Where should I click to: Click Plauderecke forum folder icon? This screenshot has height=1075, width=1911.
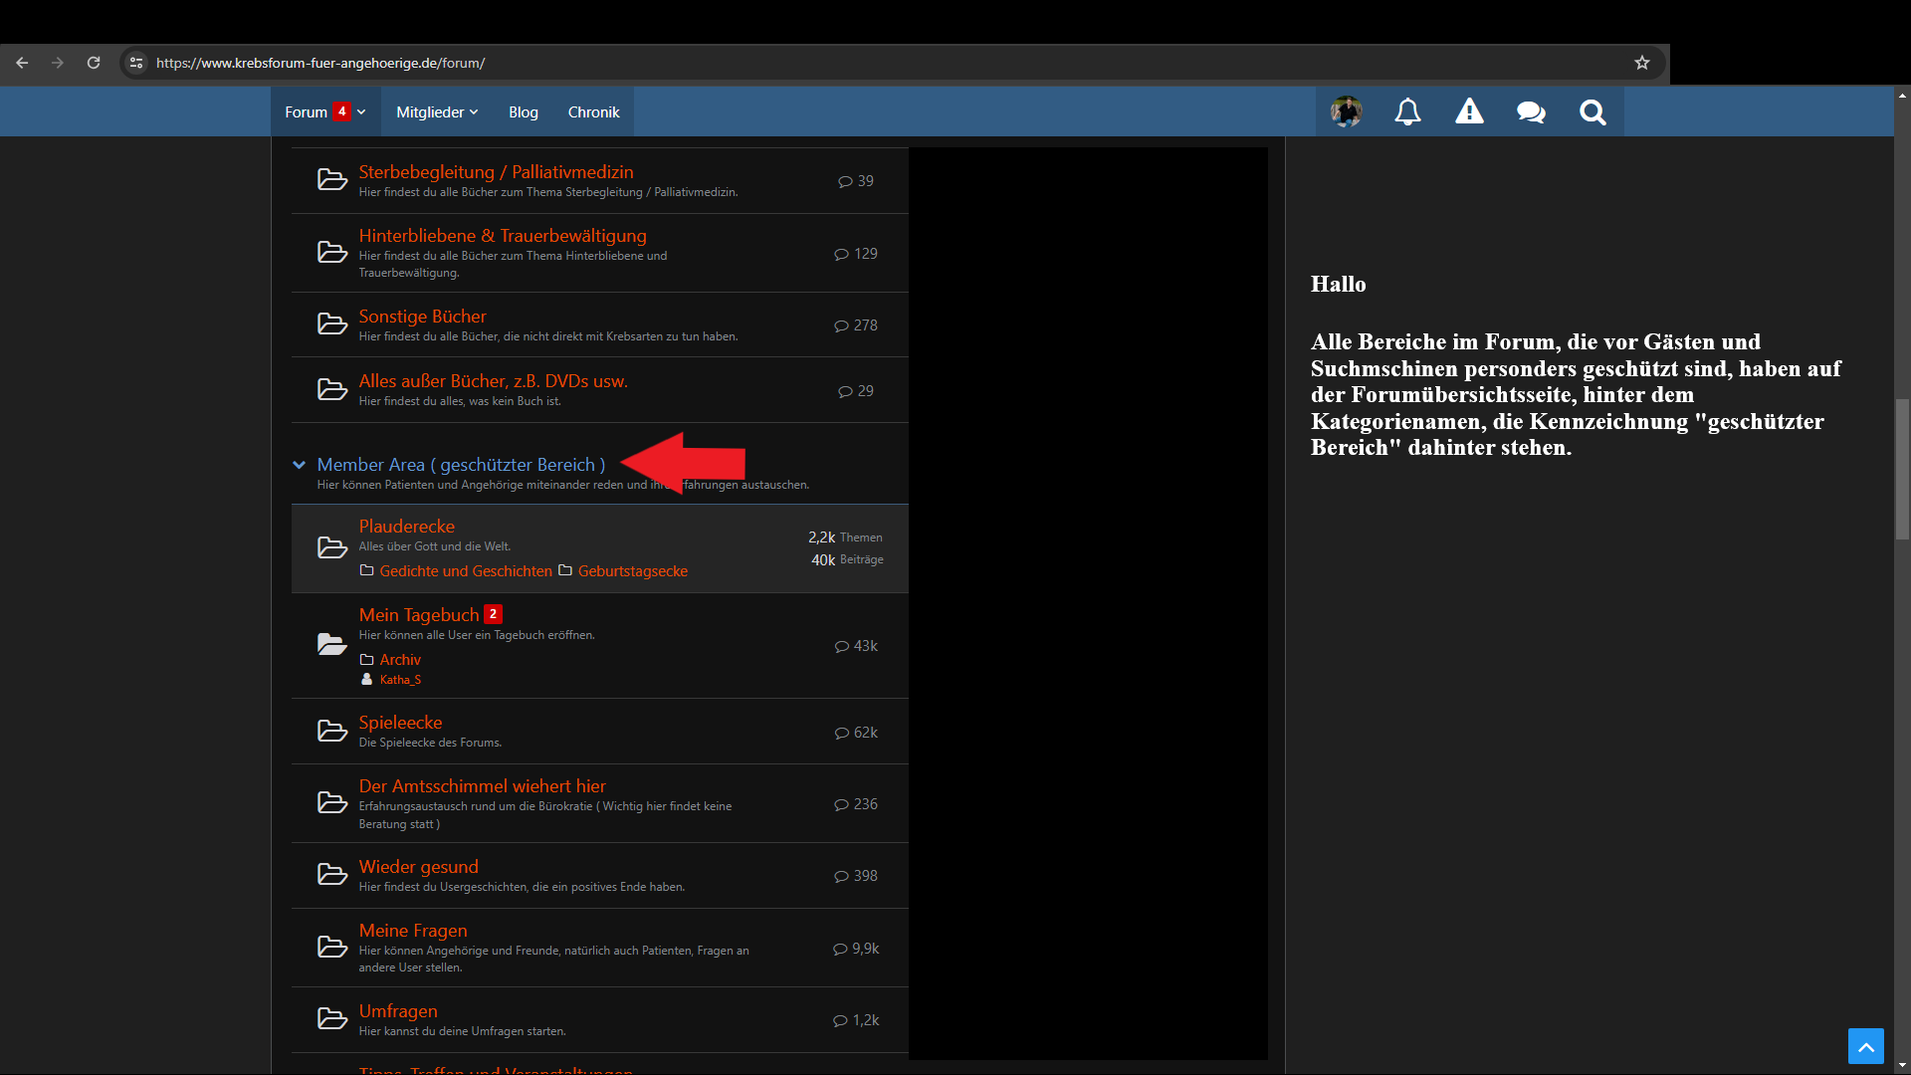331,547
